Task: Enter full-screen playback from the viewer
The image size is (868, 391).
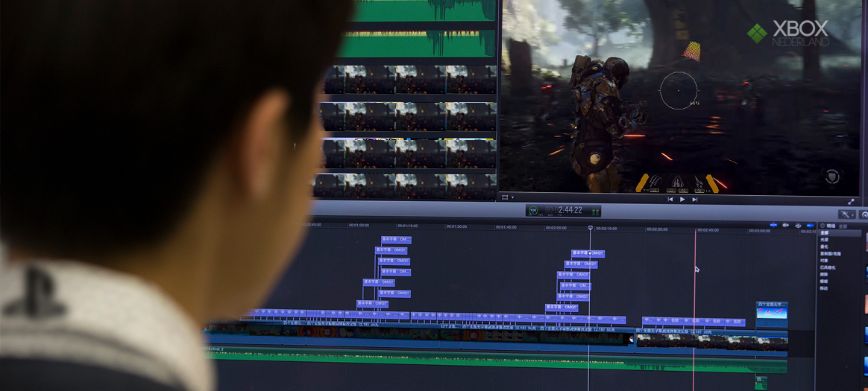Action: coord(851,201)
